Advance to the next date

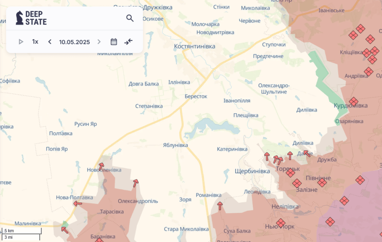(99, 42)
